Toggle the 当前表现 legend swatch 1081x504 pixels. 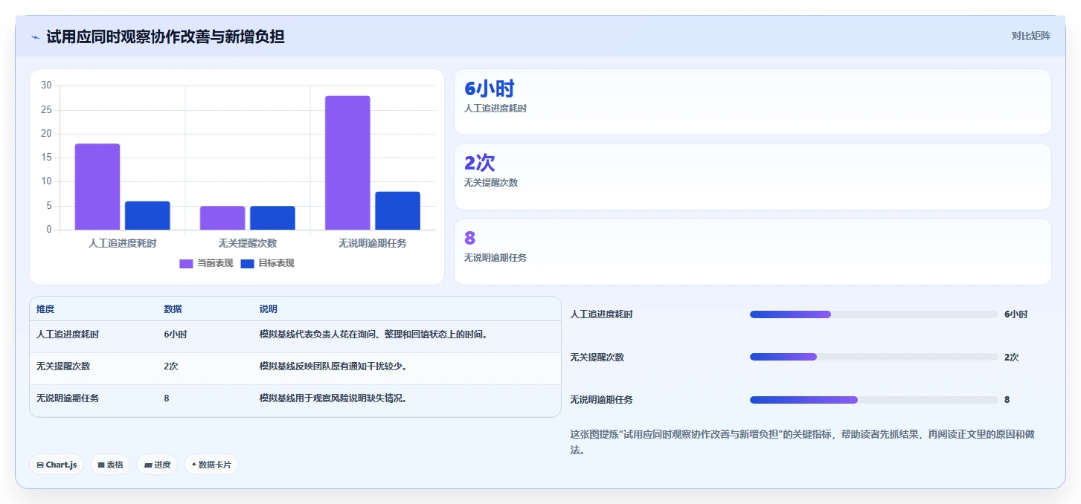coord(186,263)
